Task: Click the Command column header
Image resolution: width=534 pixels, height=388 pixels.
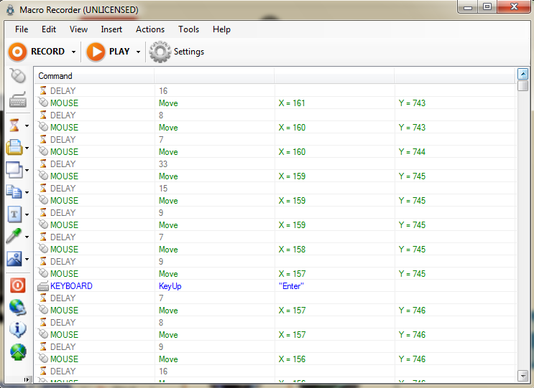Action: click(x=94, y=76)
